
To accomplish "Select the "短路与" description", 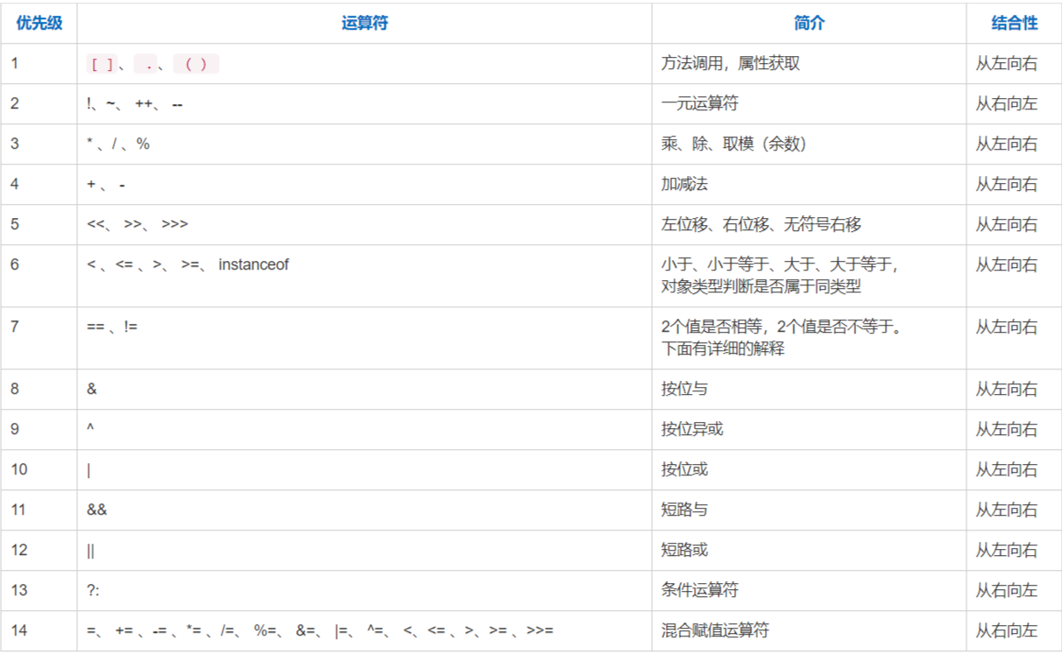I will pyautogui.click(x=684, y=510).
